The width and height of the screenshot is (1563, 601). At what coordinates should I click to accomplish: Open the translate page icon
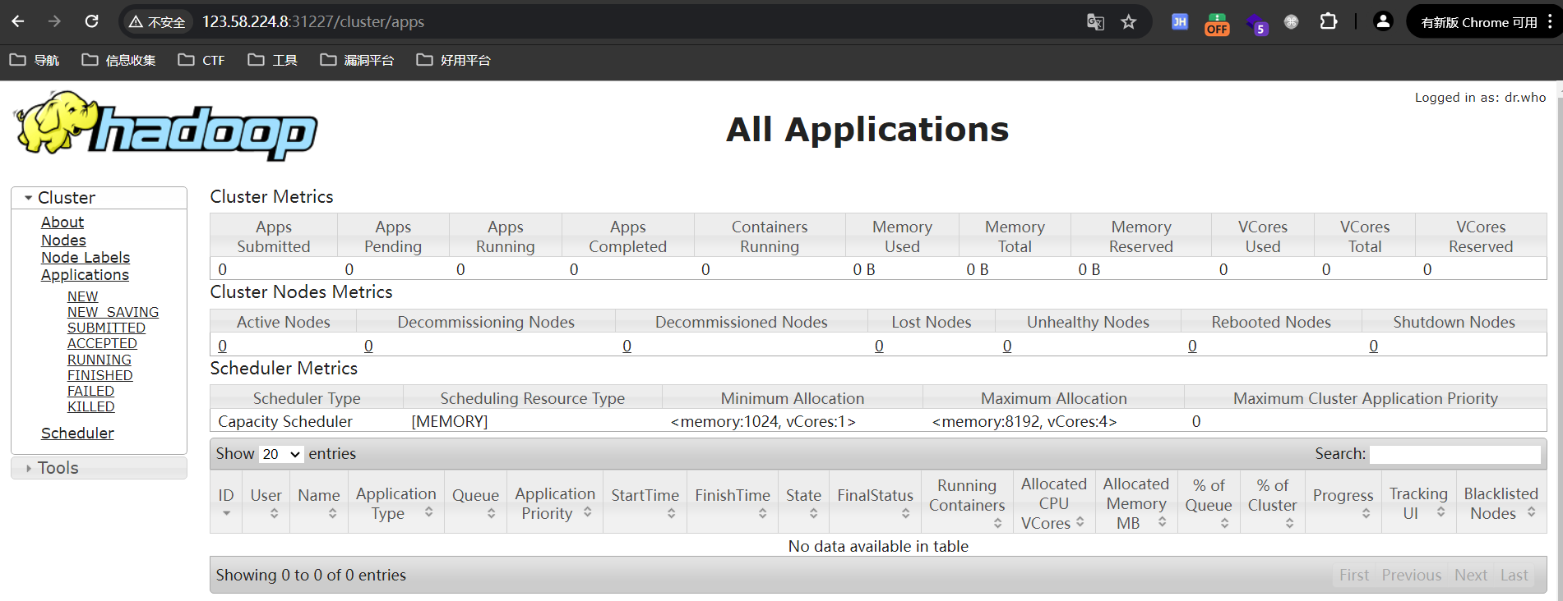pyautogui.click(x=1095, y=22)
